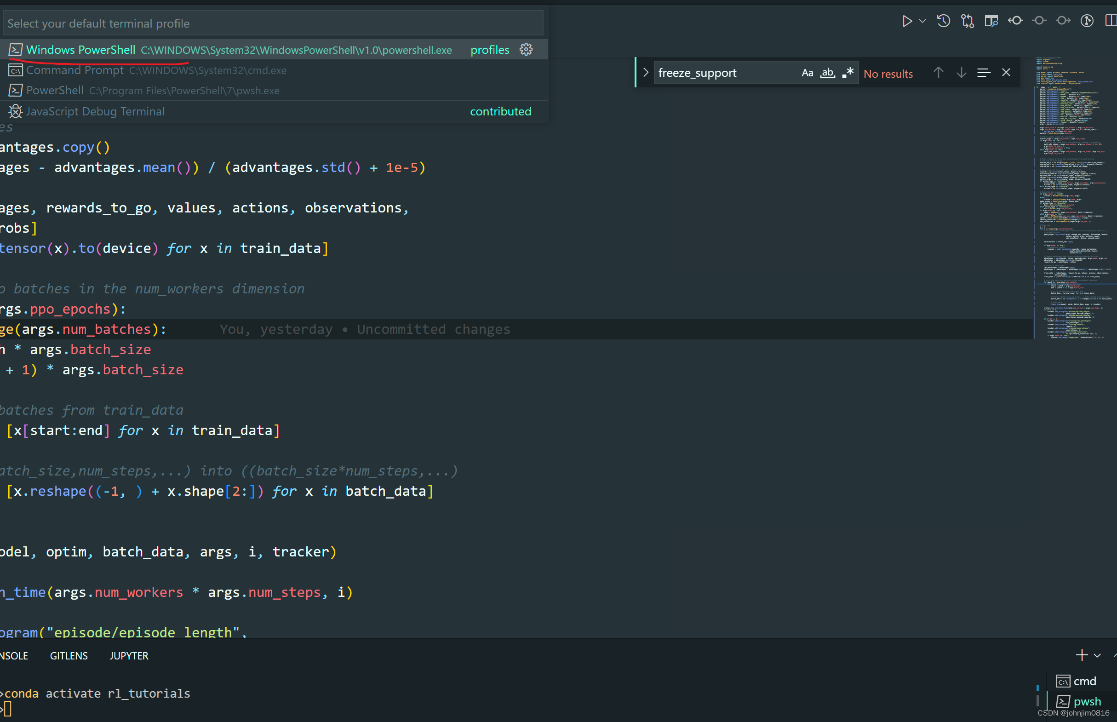Switch to the JUPYTER panel tab

tap(129, 656)
